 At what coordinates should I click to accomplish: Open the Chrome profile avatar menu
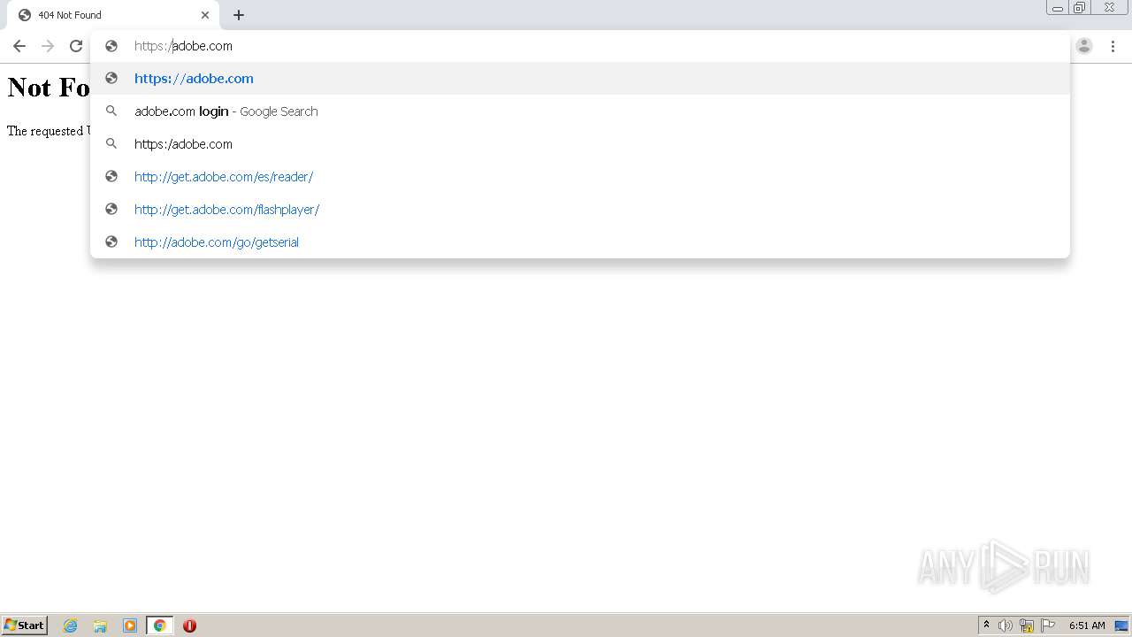1084,46
